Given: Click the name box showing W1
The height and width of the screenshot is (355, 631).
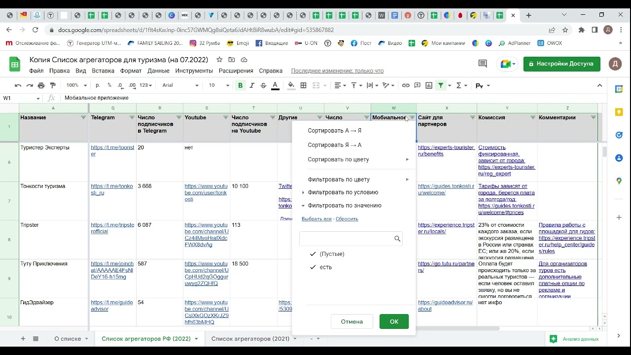Looking at the screenshot, I should (22, 98).
